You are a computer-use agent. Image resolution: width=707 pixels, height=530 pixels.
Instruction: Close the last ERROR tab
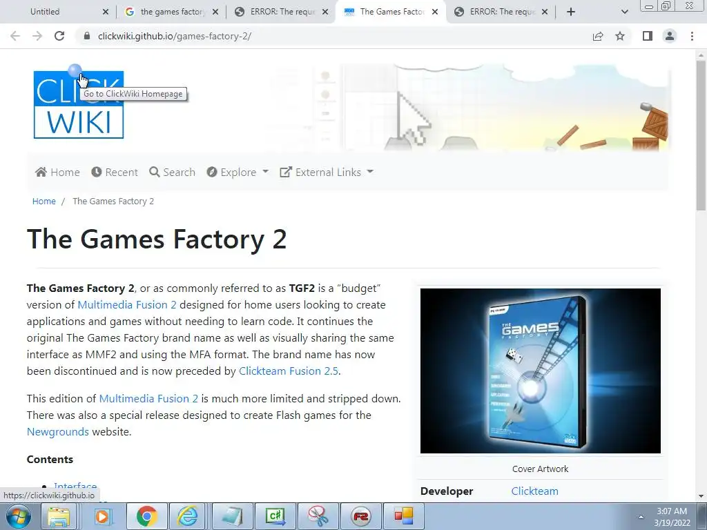point(545,12)
